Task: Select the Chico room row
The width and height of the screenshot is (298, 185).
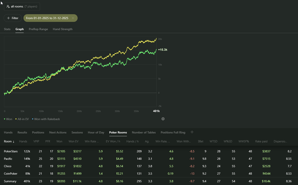Action: pyautogui.click(x=149, y=166)
